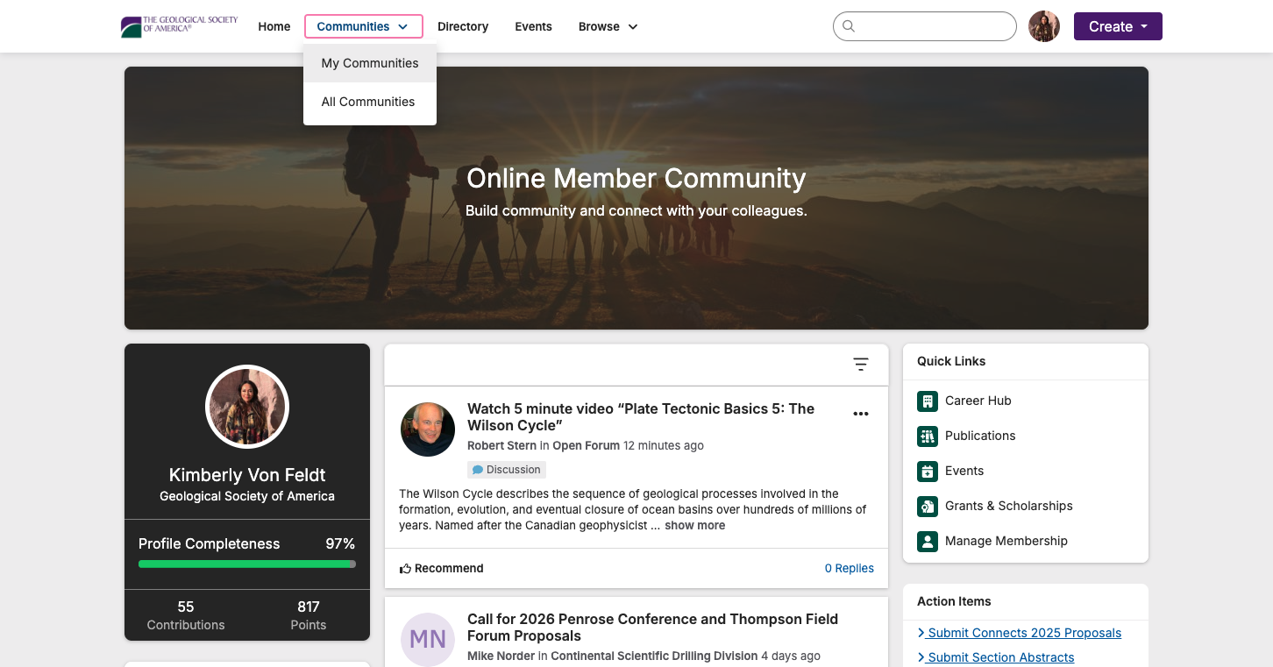Open the Wilson Cycle video post title

[641, 417]
